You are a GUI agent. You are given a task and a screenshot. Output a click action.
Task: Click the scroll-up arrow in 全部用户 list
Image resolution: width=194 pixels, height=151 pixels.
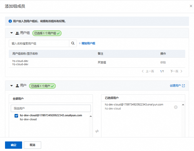pyautogui.click(x=91, y=116)
